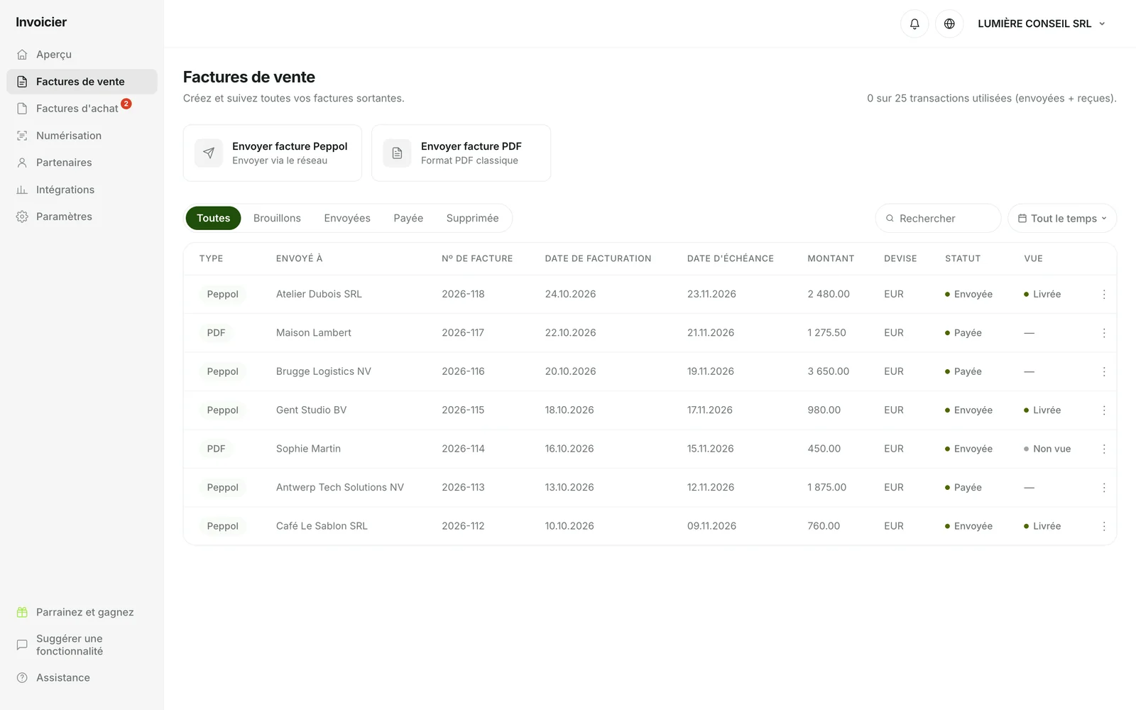
Task: Open Parrainez et gagnez link
Action: pos(82,612)
